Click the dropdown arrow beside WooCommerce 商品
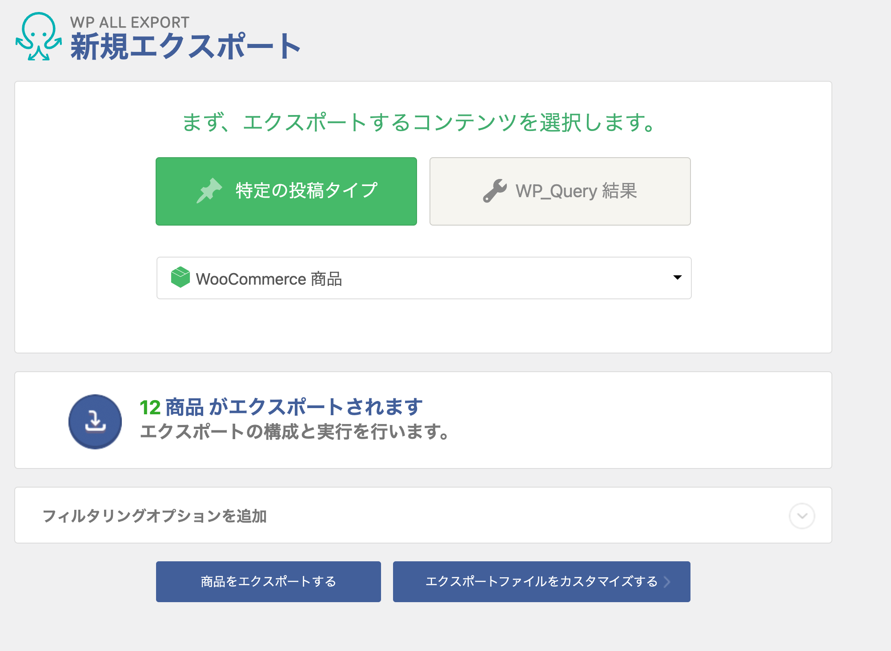 [x=678, y=278]
